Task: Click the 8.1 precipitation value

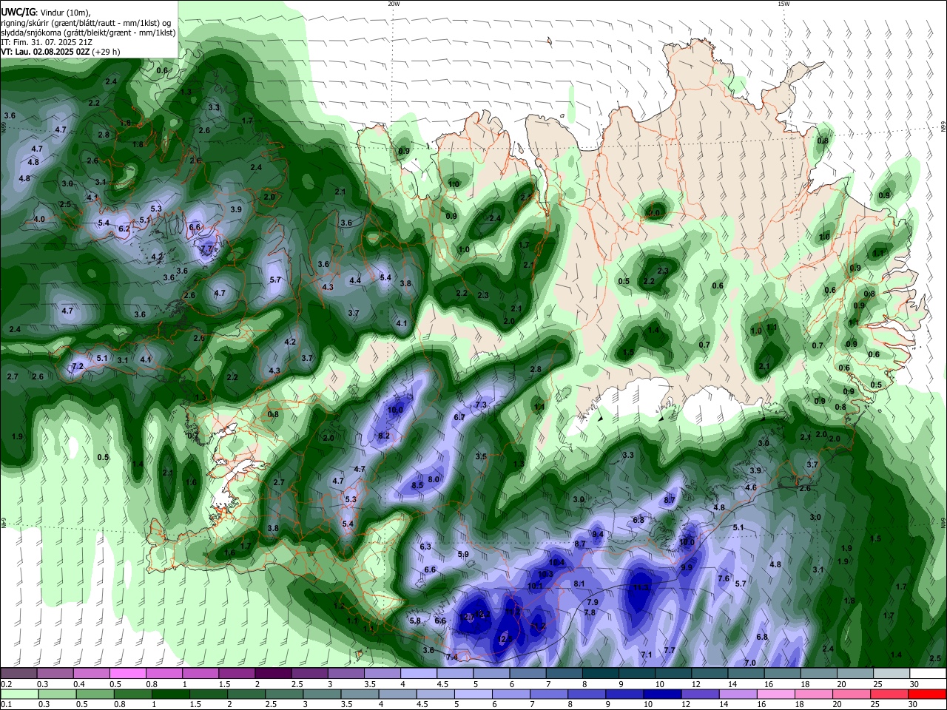Action: pos(579,584)
